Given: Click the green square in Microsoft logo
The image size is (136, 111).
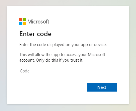Looking at the screenshot, I should tap(24, 20).
